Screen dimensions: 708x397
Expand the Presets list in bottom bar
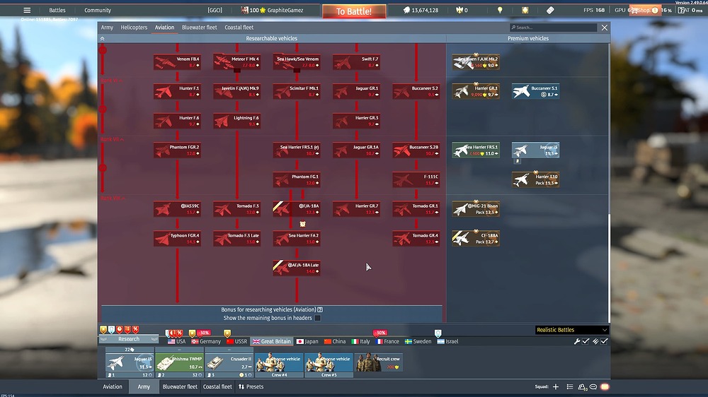(x=251, y=387)
